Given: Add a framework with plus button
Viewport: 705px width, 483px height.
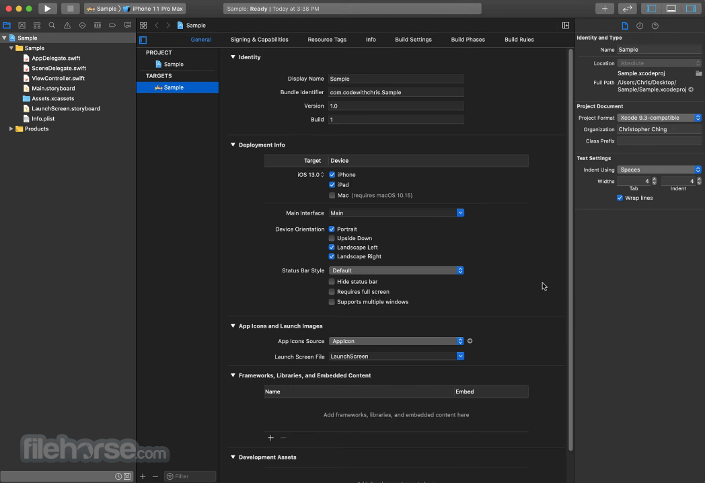Looking at the screenshot, I should coord(270,437).
